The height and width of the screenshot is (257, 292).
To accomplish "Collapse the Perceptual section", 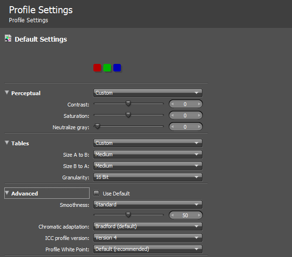I will click(x=7, y=93).
